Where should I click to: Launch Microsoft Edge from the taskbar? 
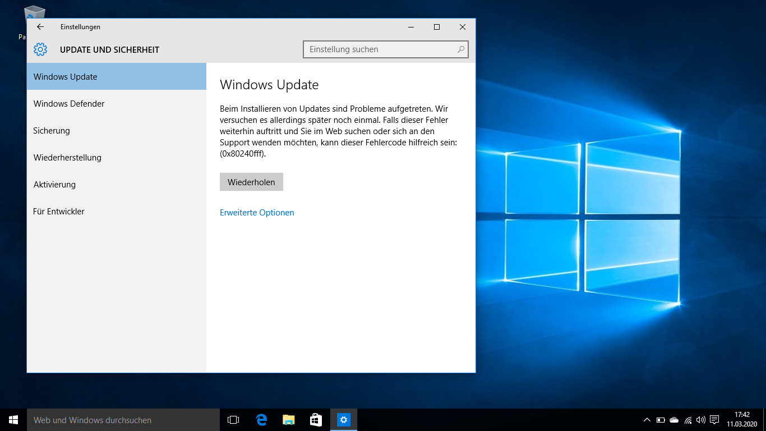pyautogui.click(x=261, y=420)
